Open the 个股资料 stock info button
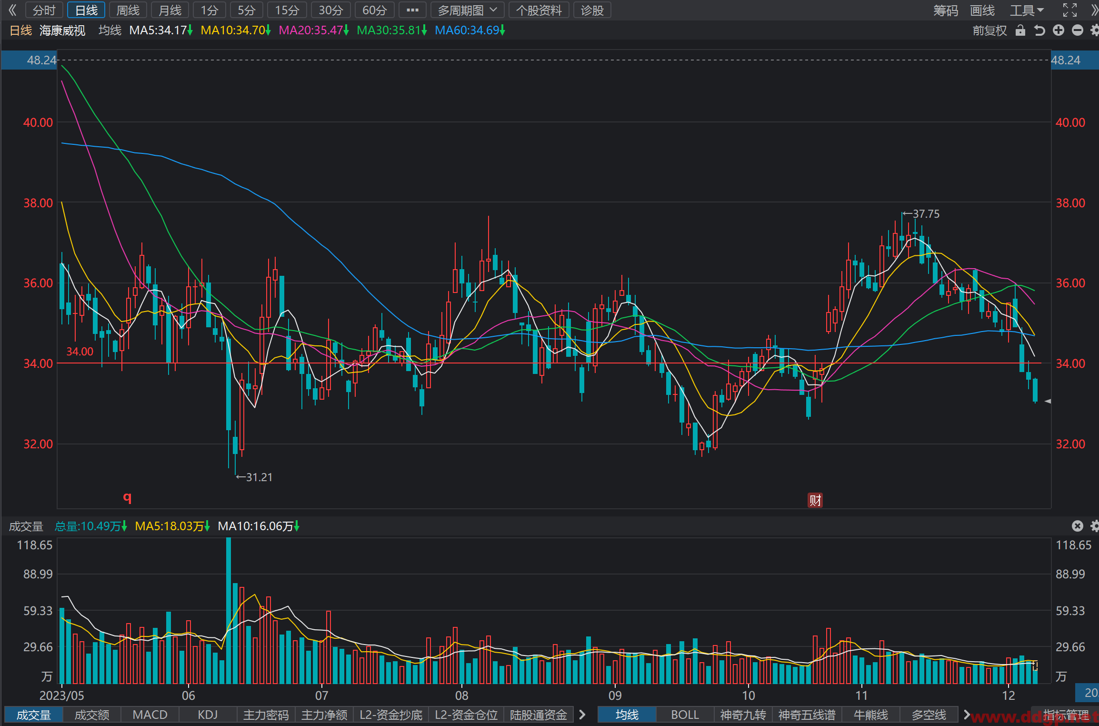The height and width of the screenshot is (726, 1099). pos(539,10)
